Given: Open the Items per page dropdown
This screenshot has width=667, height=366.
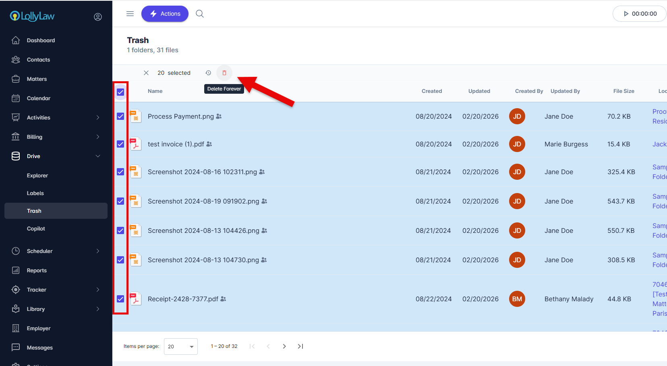Looking at the screenshot, I should coord(180,346).
